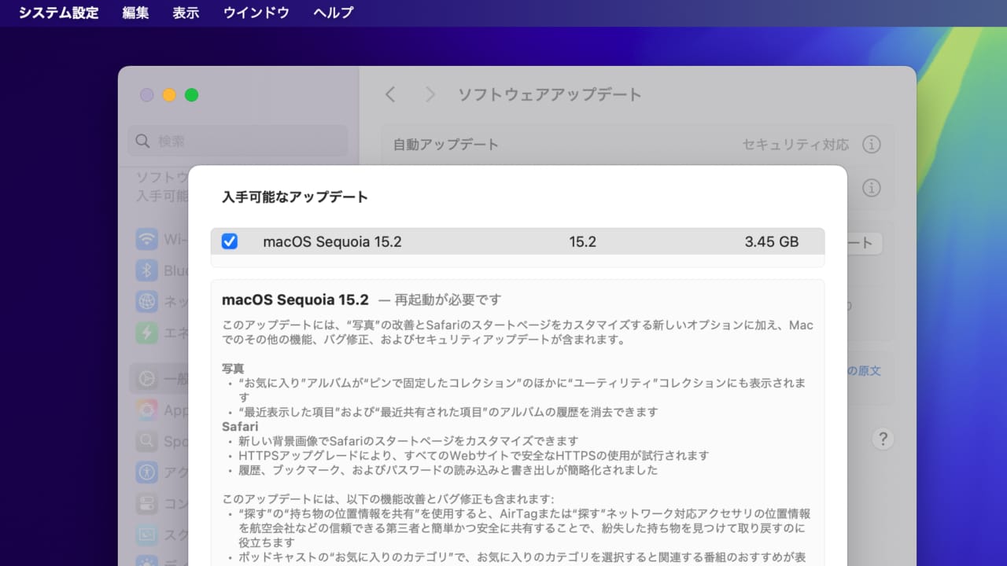Click the forward arrow in Settings toolbar
The width and height of the screenshot is (1007, 566).
(430, 95)
